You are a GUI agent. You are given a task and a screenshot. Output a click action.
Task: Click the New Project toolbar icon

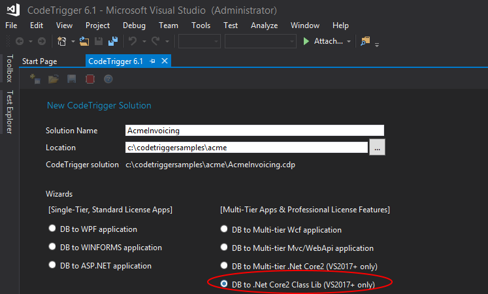click(x=62, y=41)
